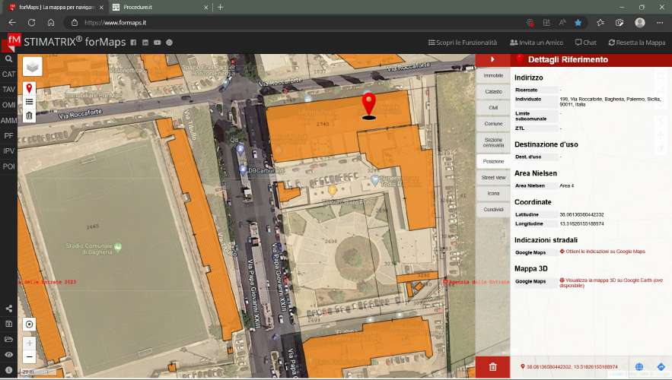Click the open folder icon in the sidebar
The height and width of the screenshot is (380, 672).
8,339
